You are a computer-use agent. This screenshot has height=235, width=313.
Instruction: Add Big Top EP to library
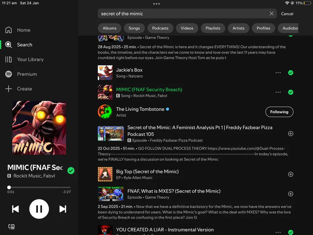(x=291, y=174)
